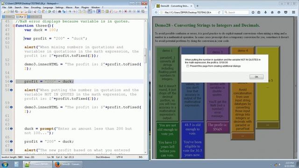Toggle the margin marker on line 58

coord(11,90)
